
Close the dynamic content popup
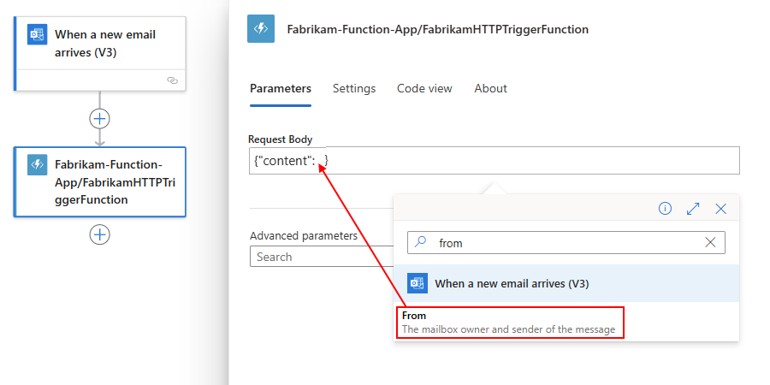pos(720,209)
